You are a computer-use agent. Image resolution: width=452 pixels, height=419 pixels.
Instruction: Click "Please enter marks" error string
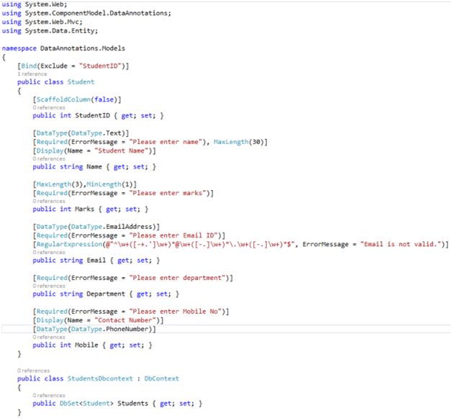[x=168, y=193]
